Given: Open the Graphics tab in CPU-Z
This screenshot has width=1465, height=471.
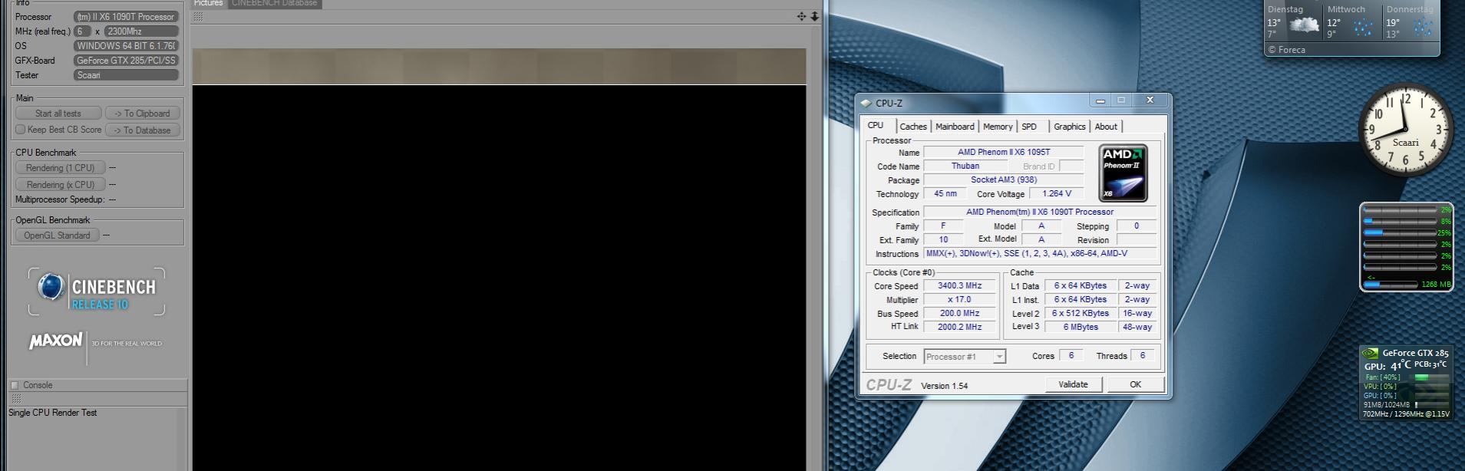Looking at the screenshot, I should [1069, 127].
